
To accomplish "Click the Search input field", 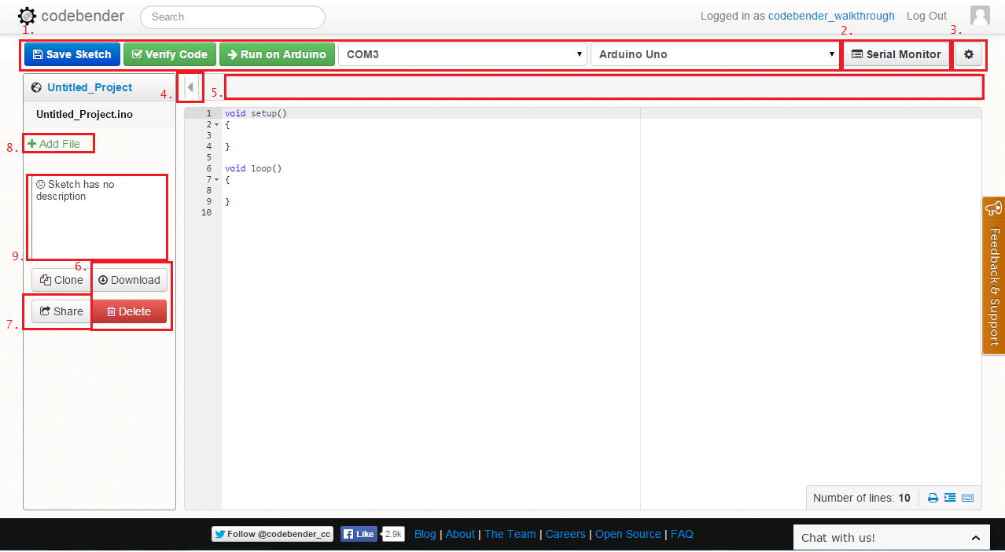I will pos(233,17).
